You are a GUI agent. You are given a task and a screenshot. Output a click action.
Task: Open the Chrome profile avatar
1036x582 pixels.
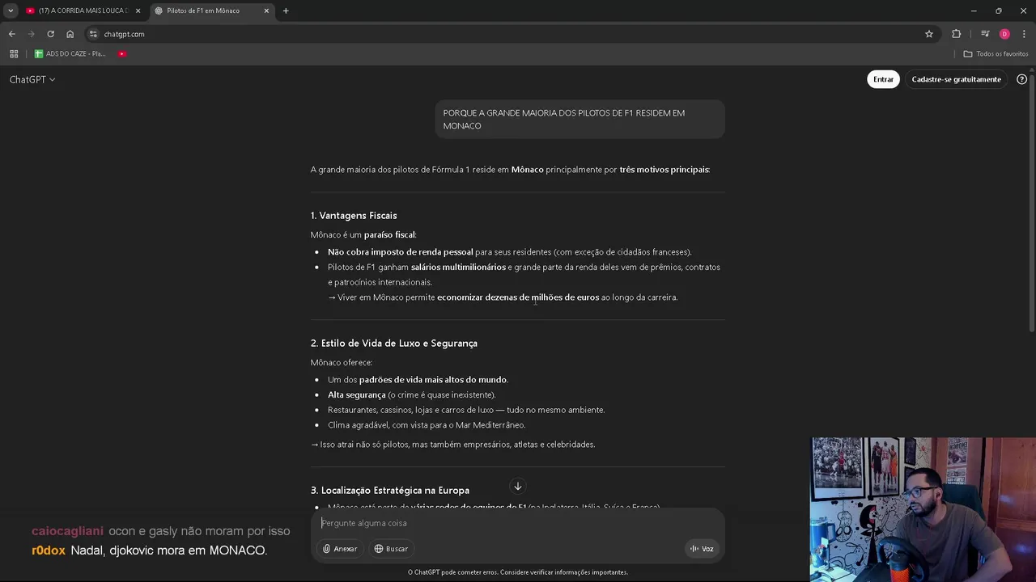[x=1004, y=34]
